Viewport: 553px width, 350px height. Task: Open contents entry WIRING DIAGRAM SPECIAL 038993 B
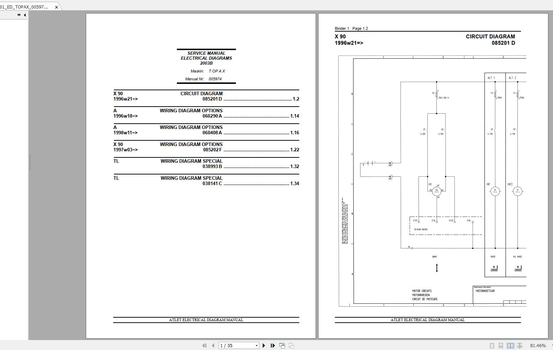coord(206,164)
